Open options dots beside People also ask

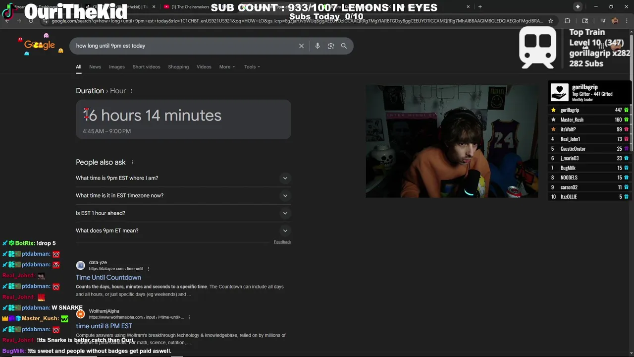(132, 162)
